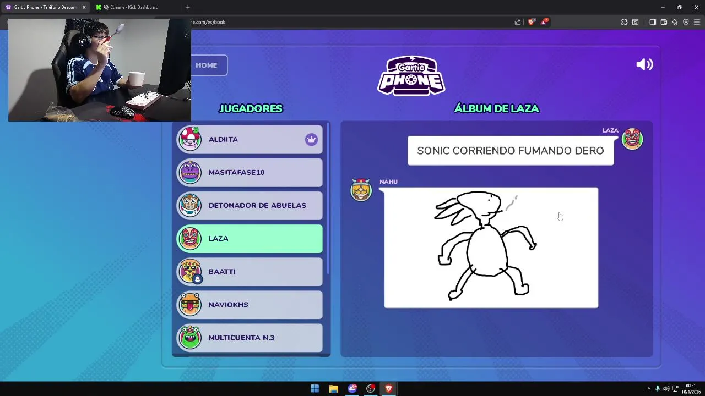
Task: Open the browser hamburger menu
Action: click(697, 22)
